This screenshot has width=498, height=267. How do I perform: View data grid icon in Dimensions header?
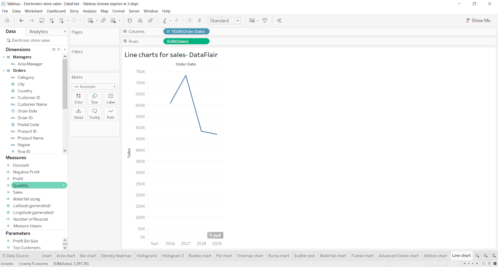tap(54, 49)
